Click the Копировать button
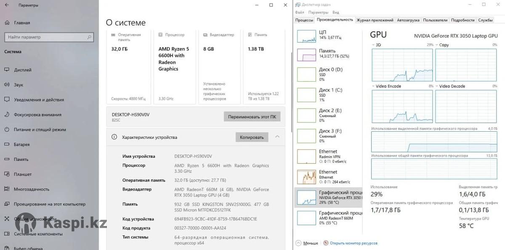Screen dimensions: 505x250 [252, 137]
